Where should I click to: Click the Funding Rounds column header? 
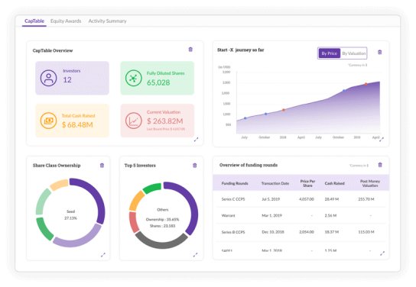(x=235, y=183)
